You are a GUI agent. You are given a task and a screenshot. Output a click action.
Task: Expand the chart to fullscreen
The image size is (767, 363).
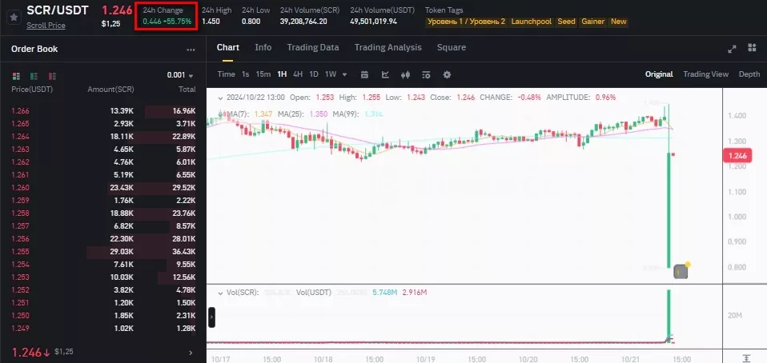732,48
